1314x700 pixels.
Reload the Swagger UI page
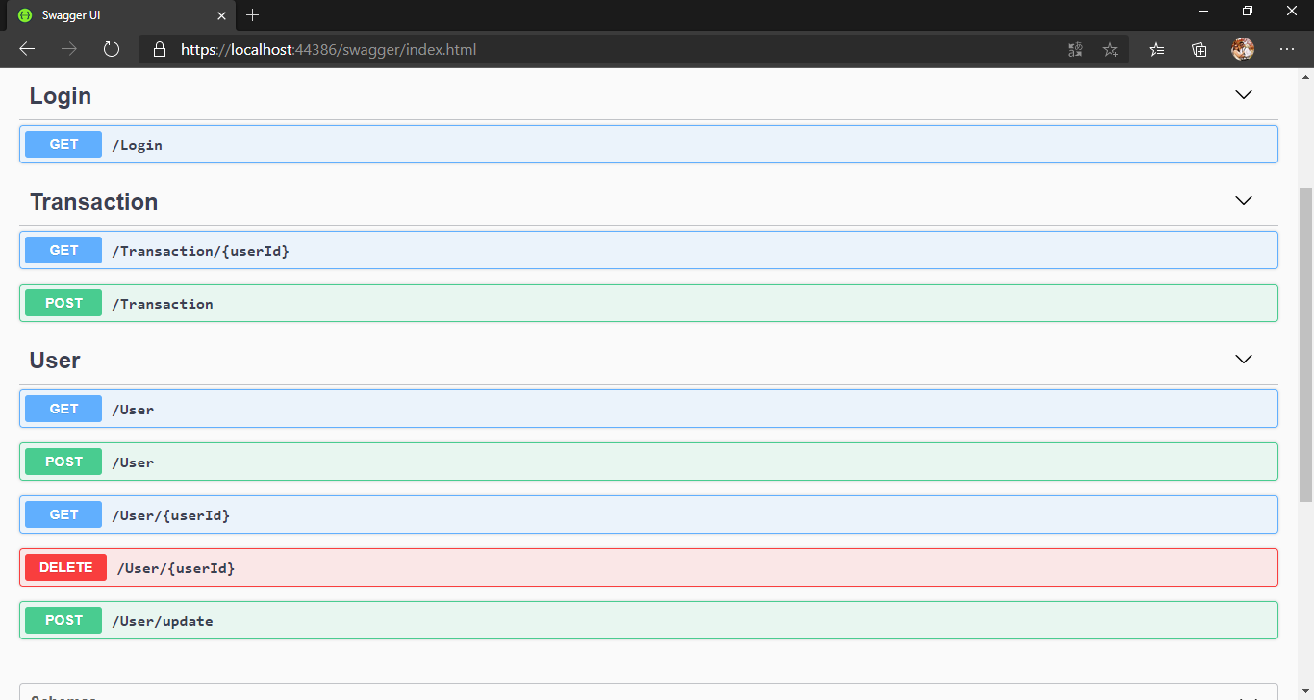[x=112, y=49]
